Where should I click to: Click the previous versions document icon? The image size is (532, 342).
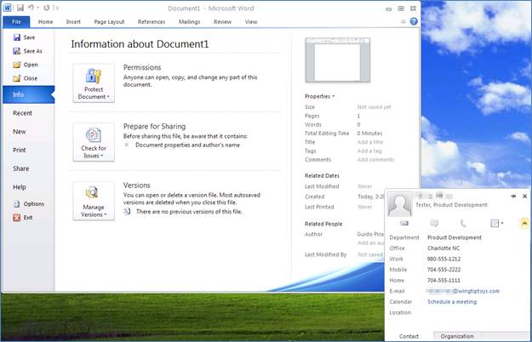coord(127,212)
